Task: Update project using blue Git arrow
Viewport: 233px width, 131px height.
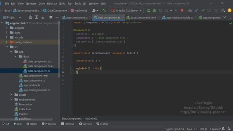Action: (x=197, y=11)
